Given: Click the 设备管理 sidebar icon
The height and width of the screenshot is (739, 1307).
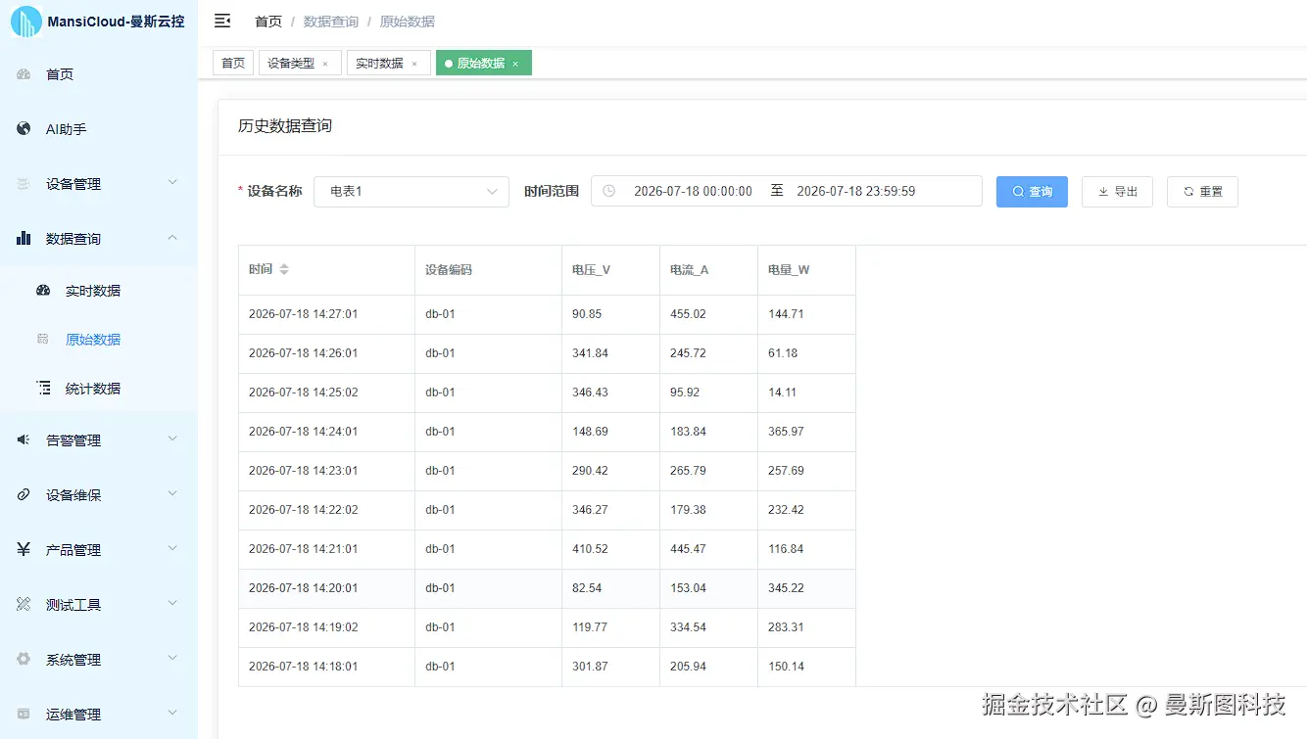Looking at the screenshot, I should 24,184.
